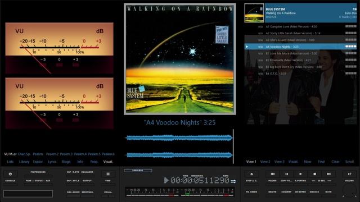The width and height of the screenshot is (360, 202).
Task: Select track B2 Emanuelle in playlist
Action: [300, 60]
